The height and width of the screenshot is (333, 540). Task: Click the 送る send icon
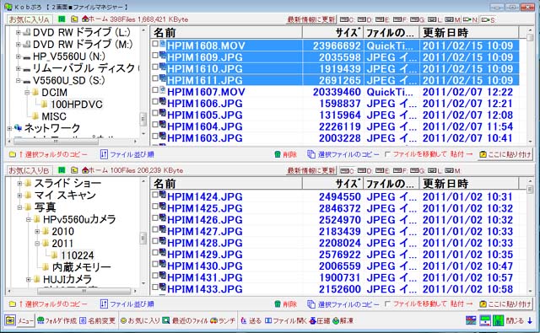244,320
